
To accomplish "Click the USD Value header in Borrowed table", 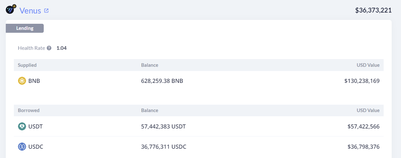I will tap(368, 110).
